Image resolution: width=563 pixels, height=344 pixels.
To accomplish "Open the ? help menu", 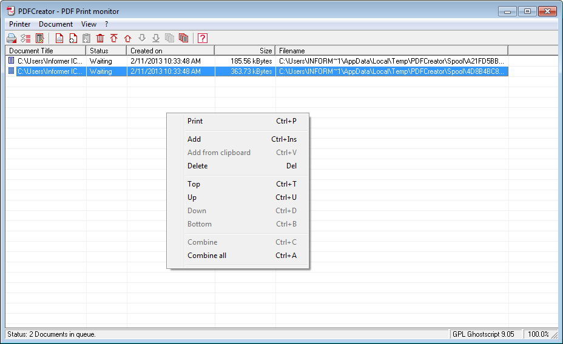I will tap(106, 24).
